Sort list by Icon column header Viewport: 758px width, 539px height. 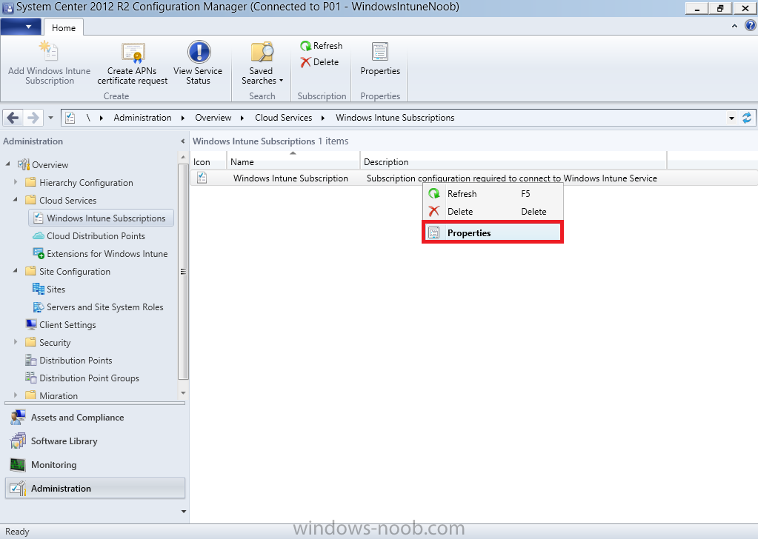[x=208, y=162]
